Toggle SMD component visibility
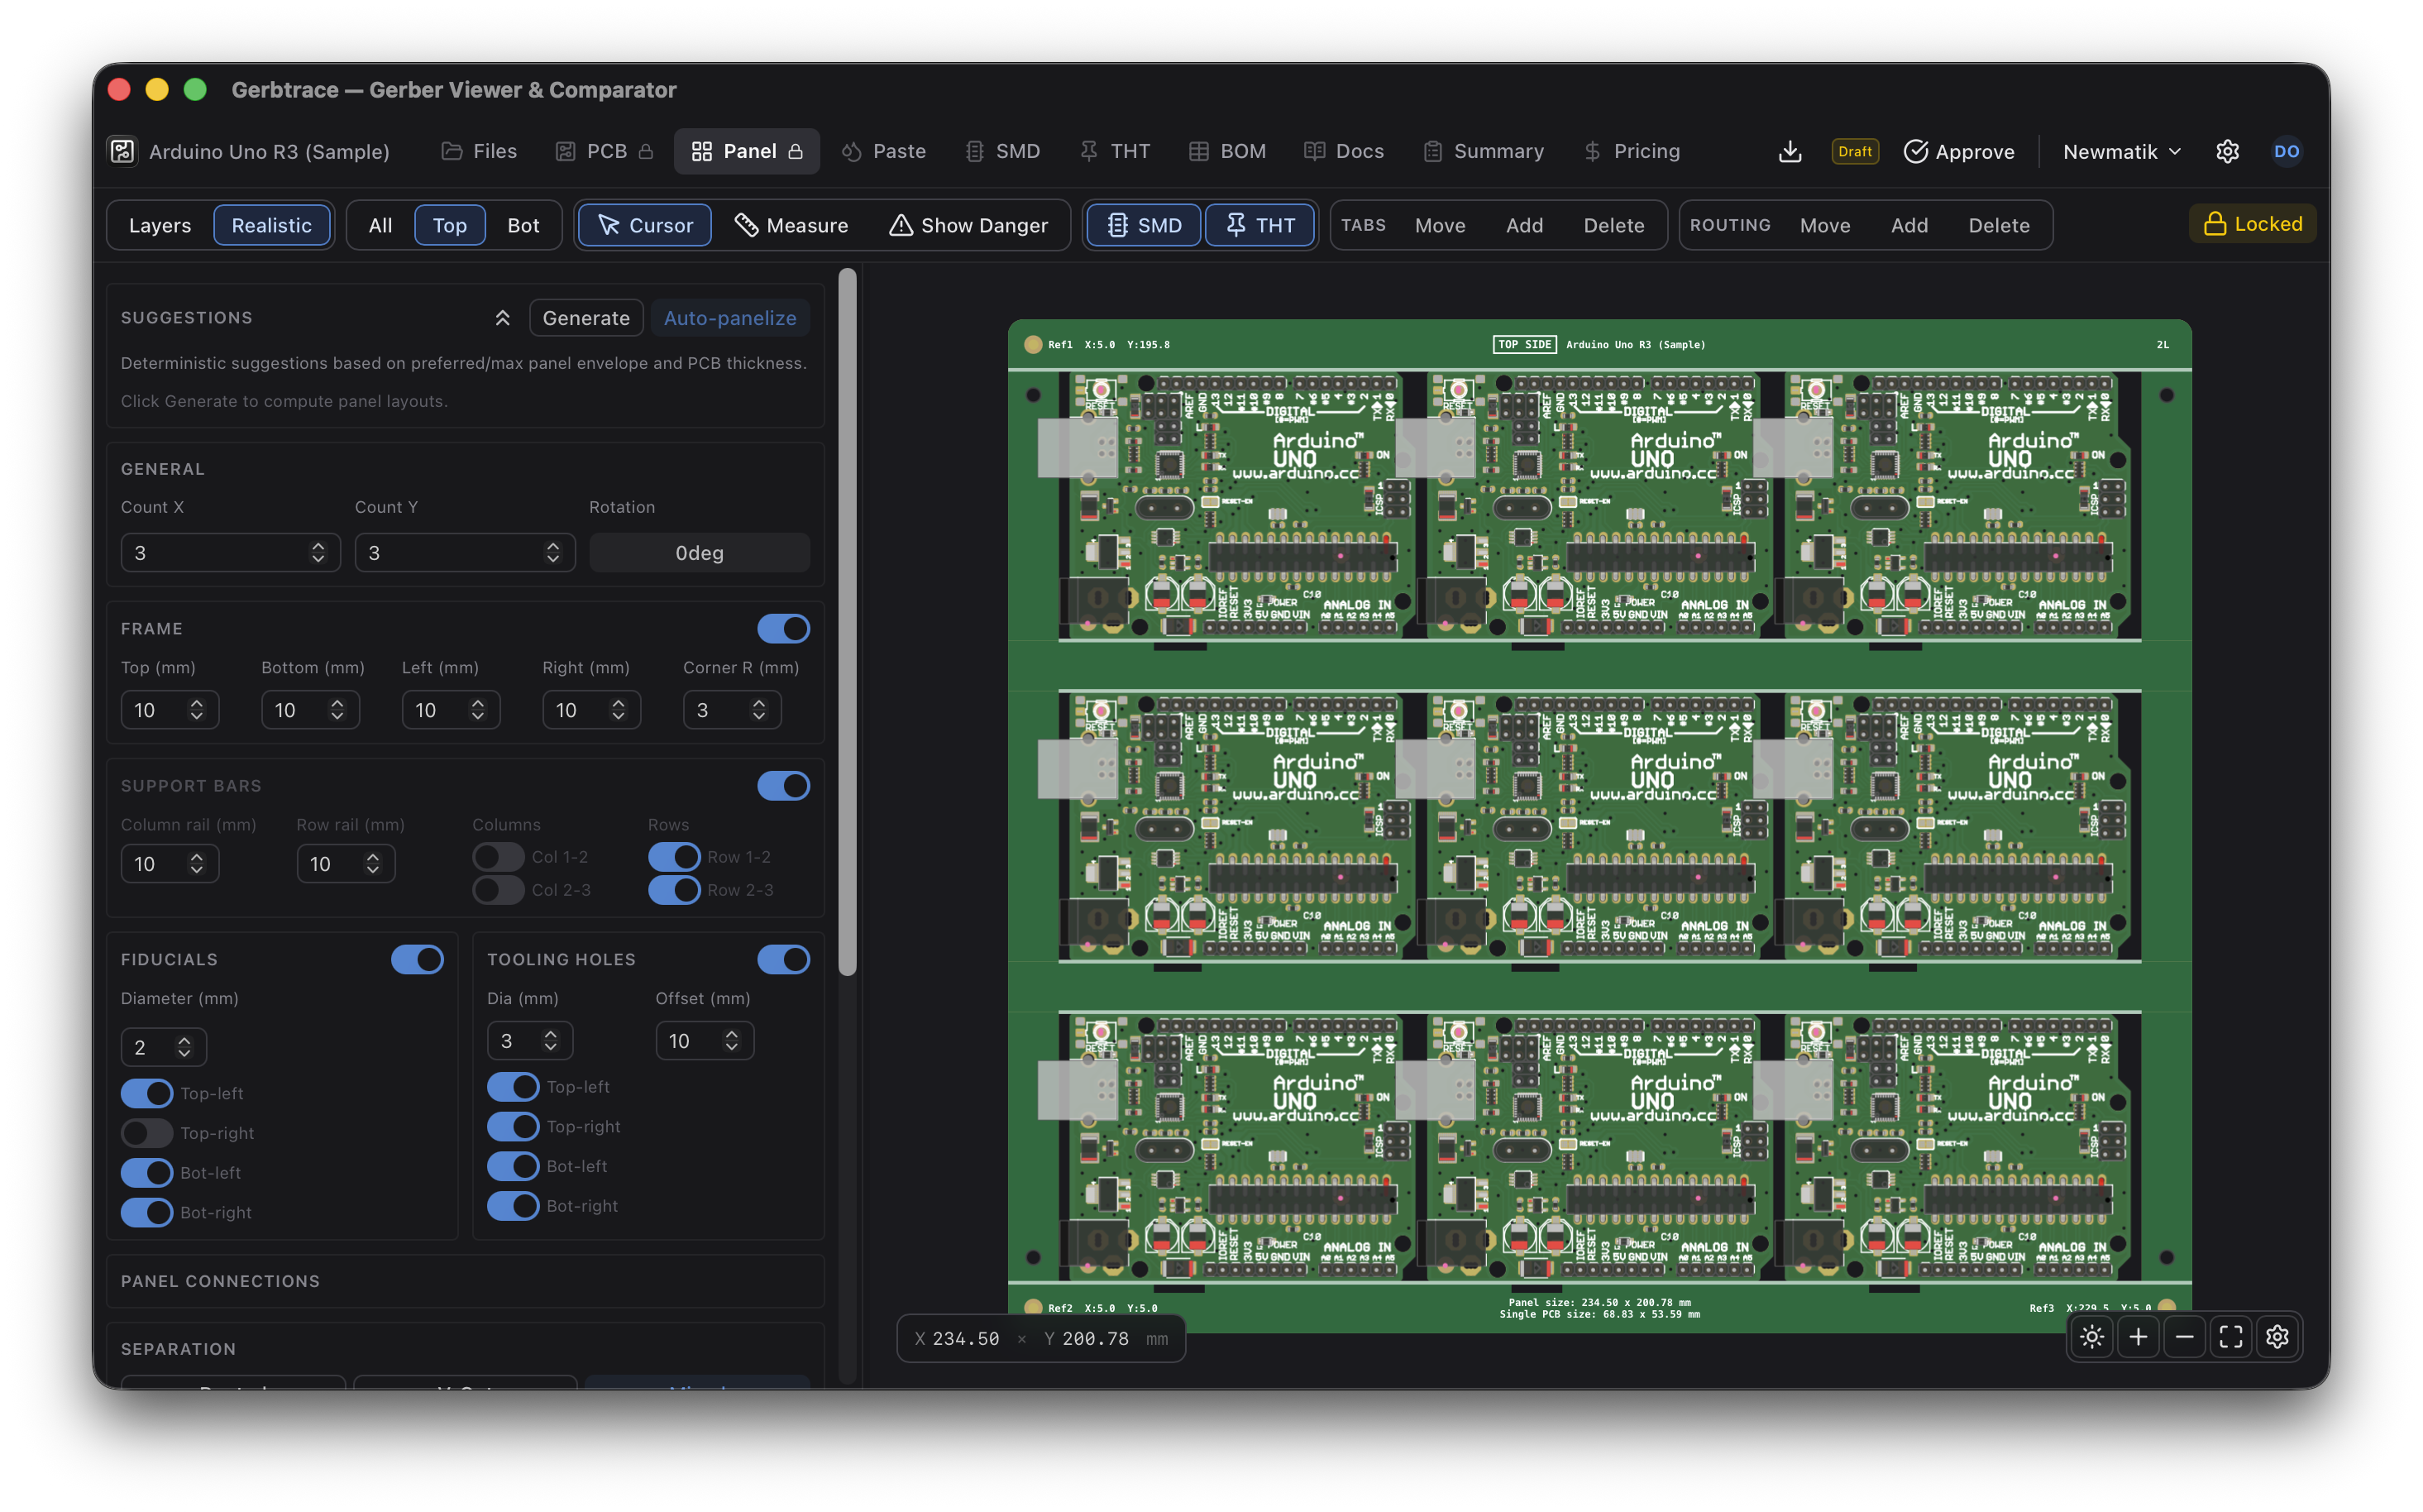This screenshot has height=1512, width=2423. [x=1144, y=225]
